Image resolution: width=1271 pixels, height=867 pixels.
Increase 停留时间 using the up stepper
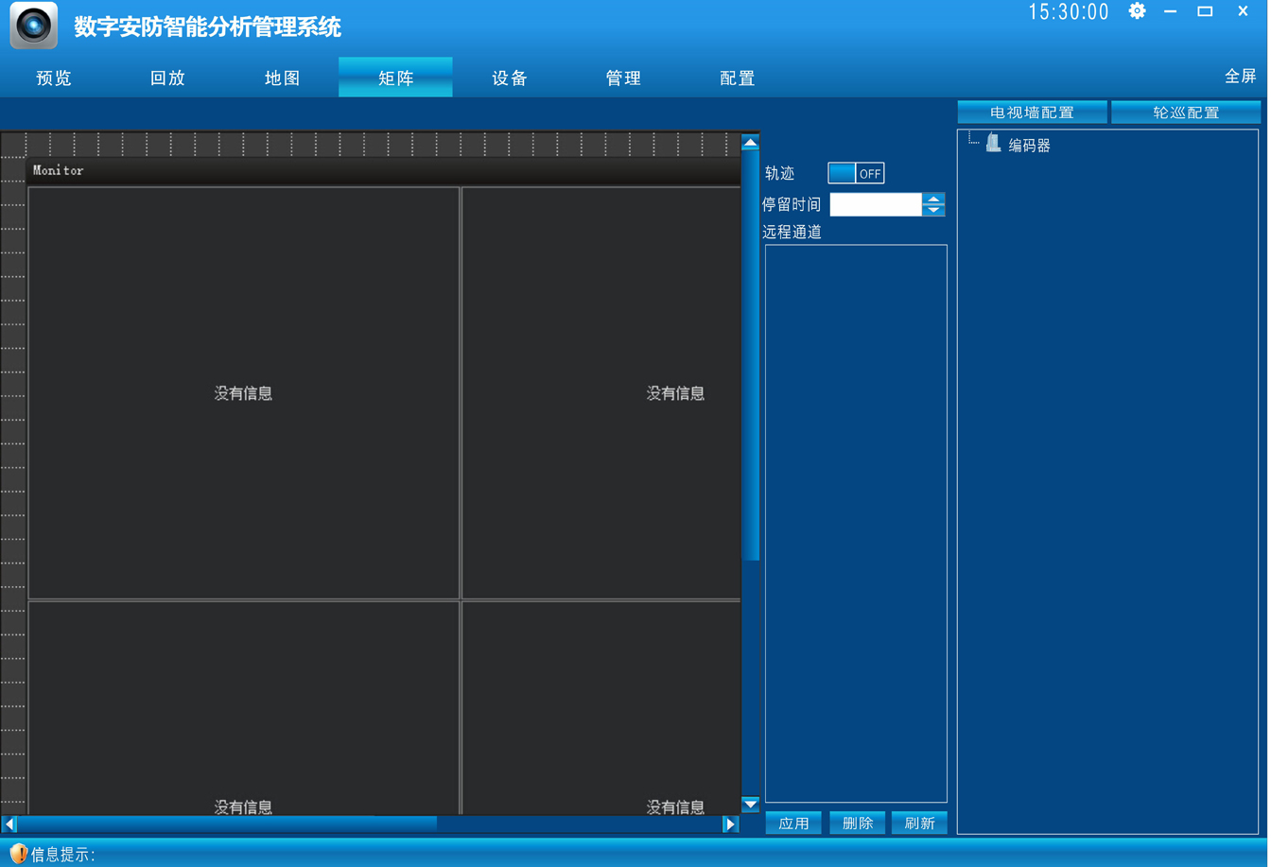coord(934,199)
